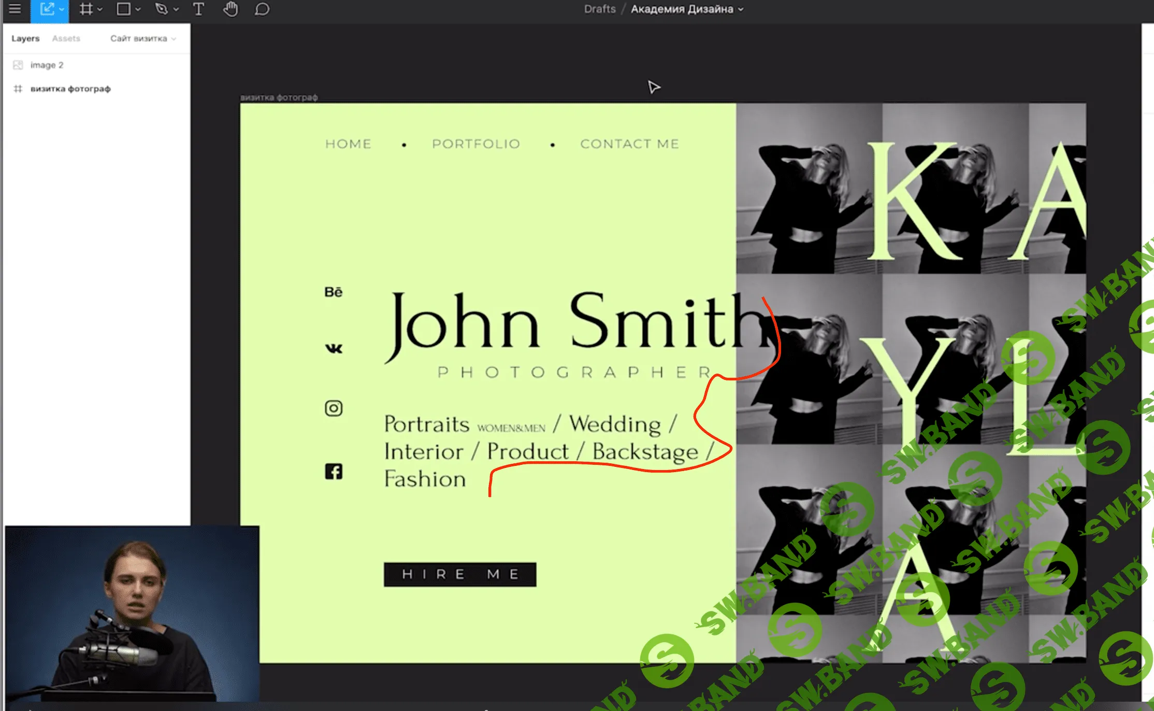Select the image 2 layer
Viewport: 1154px width, 711px height.
(47, 65)
